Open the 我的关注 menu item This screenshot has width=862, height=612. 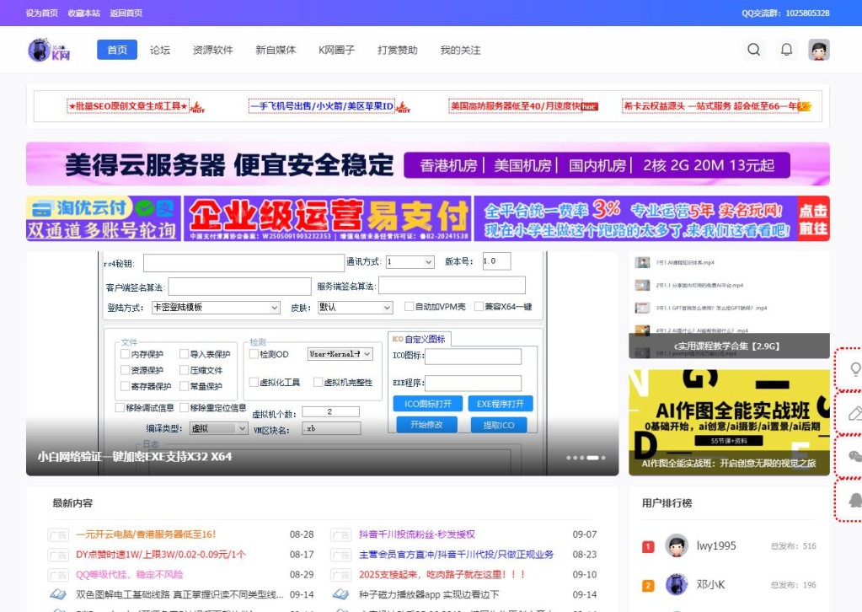tap(460, 50)
